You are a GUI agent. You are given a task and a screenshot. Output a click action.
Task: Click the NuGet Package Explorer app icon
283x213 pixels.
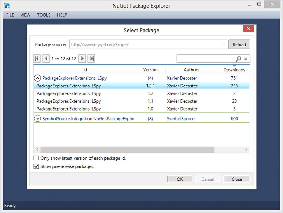click(7, 6)
